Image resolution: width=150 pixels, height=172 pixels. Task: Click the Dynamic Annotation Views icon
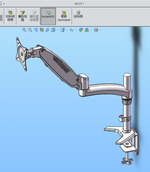click(x=47, y=30)
